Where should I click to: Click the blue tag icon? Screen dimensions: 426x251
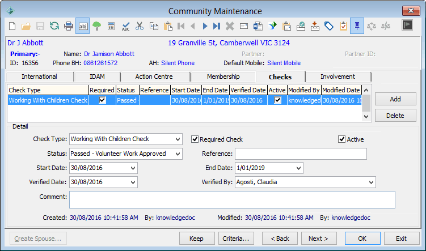(329, 26)
